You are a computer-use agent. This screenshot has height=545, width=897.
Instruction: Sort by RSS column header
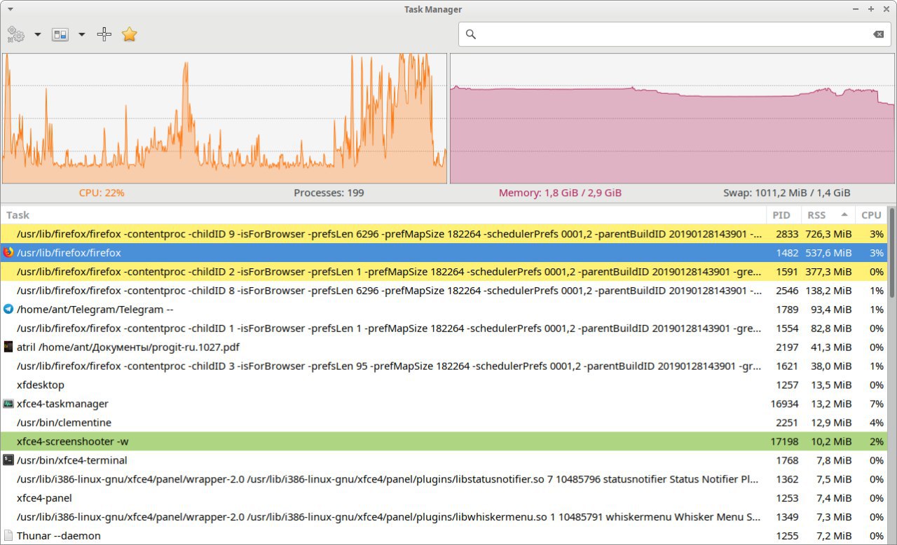click(x=828, y=215)
